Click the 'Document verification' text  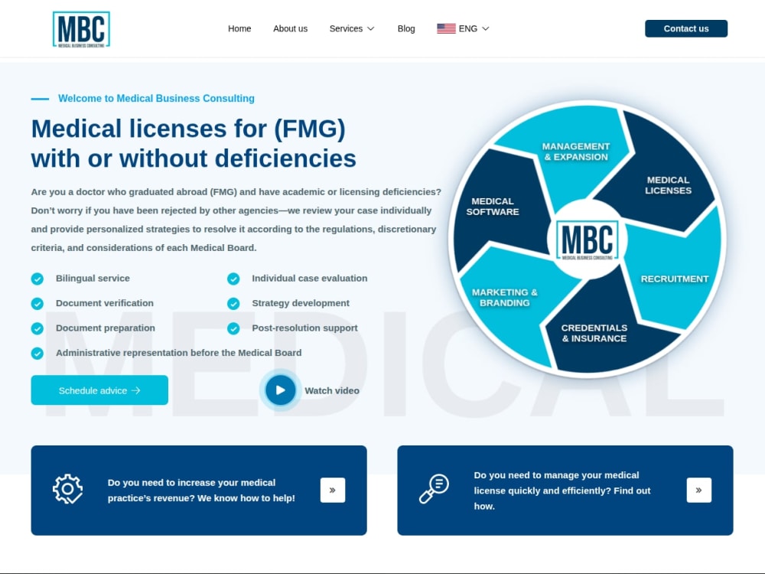pos(104,303)
